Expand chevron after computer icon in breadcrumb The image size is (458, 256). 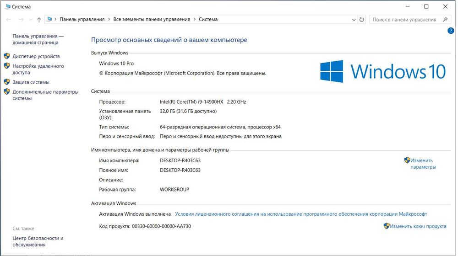[55, 19]
